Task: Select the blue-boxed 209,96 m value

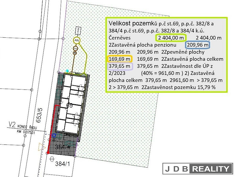Action: pyautogui.click(x=198, y=45)
